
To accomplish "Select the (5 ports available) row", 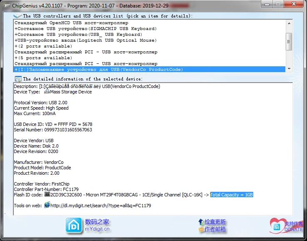I will (x=150, y=58).
